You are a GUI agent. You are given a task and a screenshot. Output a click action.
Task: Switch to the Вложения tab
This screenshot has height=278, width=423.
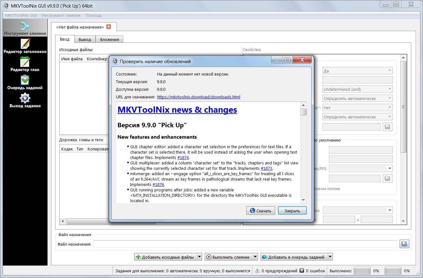point(109,39)
